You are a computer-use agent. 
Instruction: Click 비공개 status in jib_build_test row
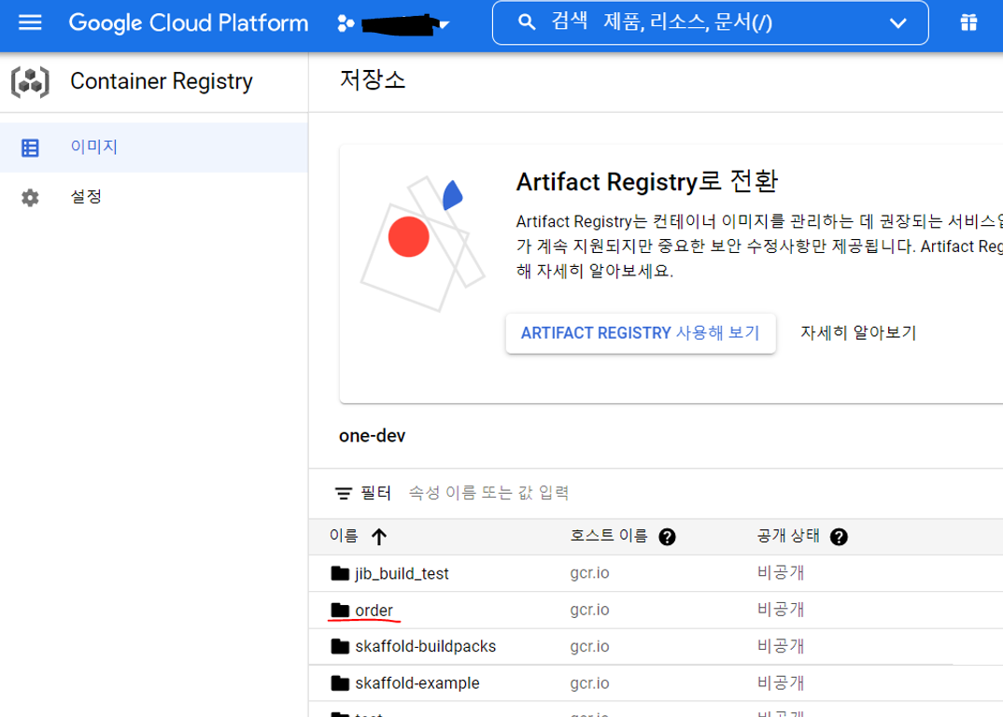(781, 572)
